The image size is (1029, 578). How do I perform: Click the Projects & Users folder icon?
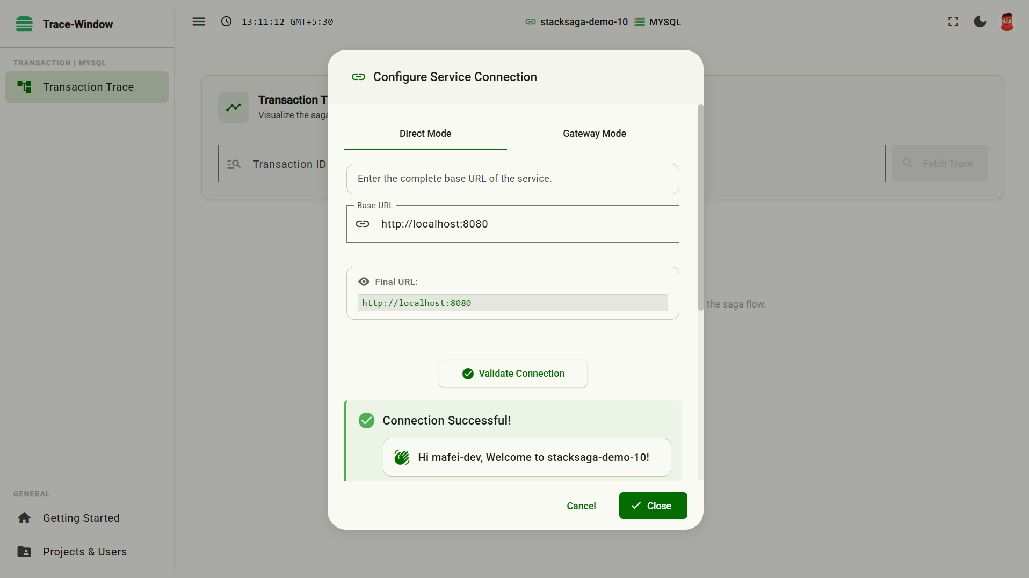24,552
